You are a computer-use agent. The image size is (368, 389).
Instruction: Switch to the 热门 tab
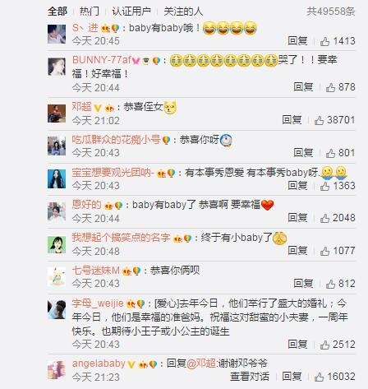pos(90,12)
